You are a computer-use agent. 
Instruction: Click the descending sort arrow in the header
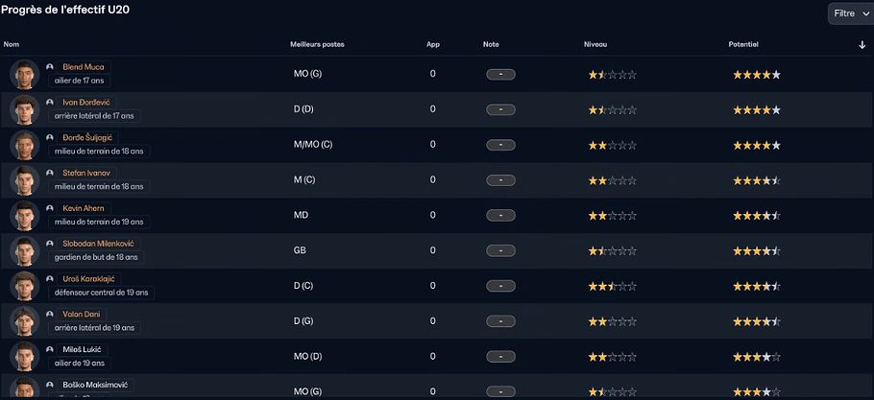pyautogui.click(x=862, y=45)
